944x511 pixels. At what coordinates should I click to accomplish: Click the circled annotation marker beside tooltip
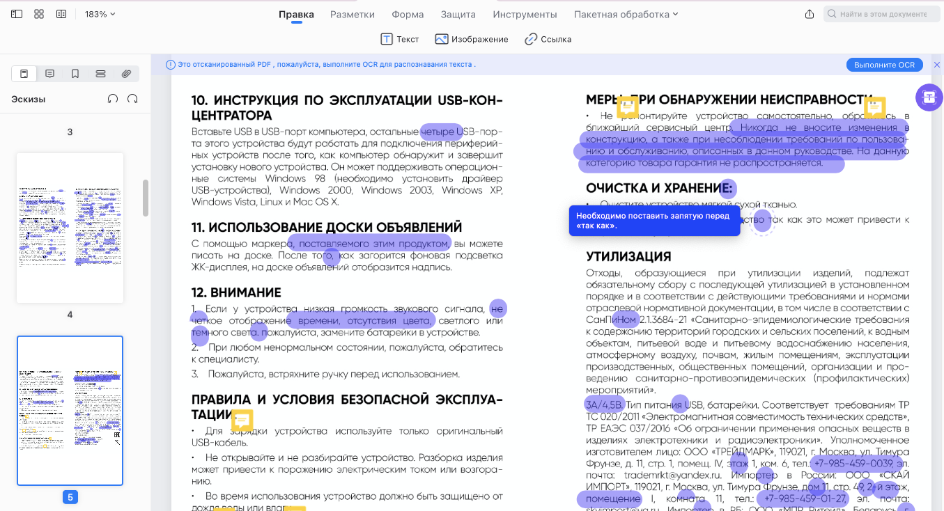[763, 221]
